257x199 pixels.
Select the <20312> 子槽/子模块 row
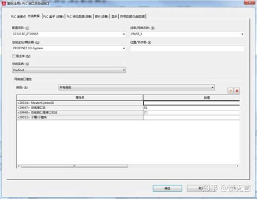80,117
